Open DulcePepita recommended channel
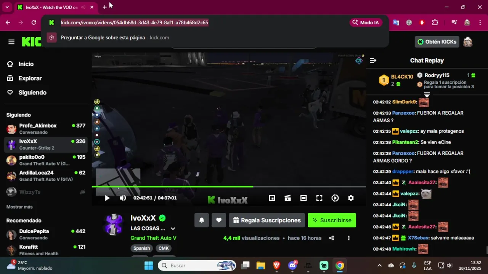This screenshot has height=274, width=488. (46, 234)
